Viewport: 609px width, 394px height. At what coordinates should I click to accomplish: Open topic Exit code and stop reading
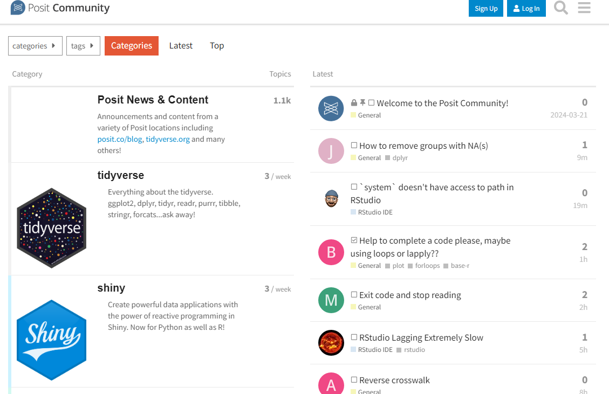[410, 295]
